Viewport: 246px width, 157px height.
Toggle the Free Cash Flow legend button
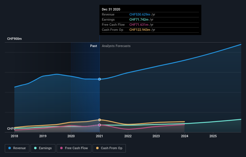click(74, 148)
